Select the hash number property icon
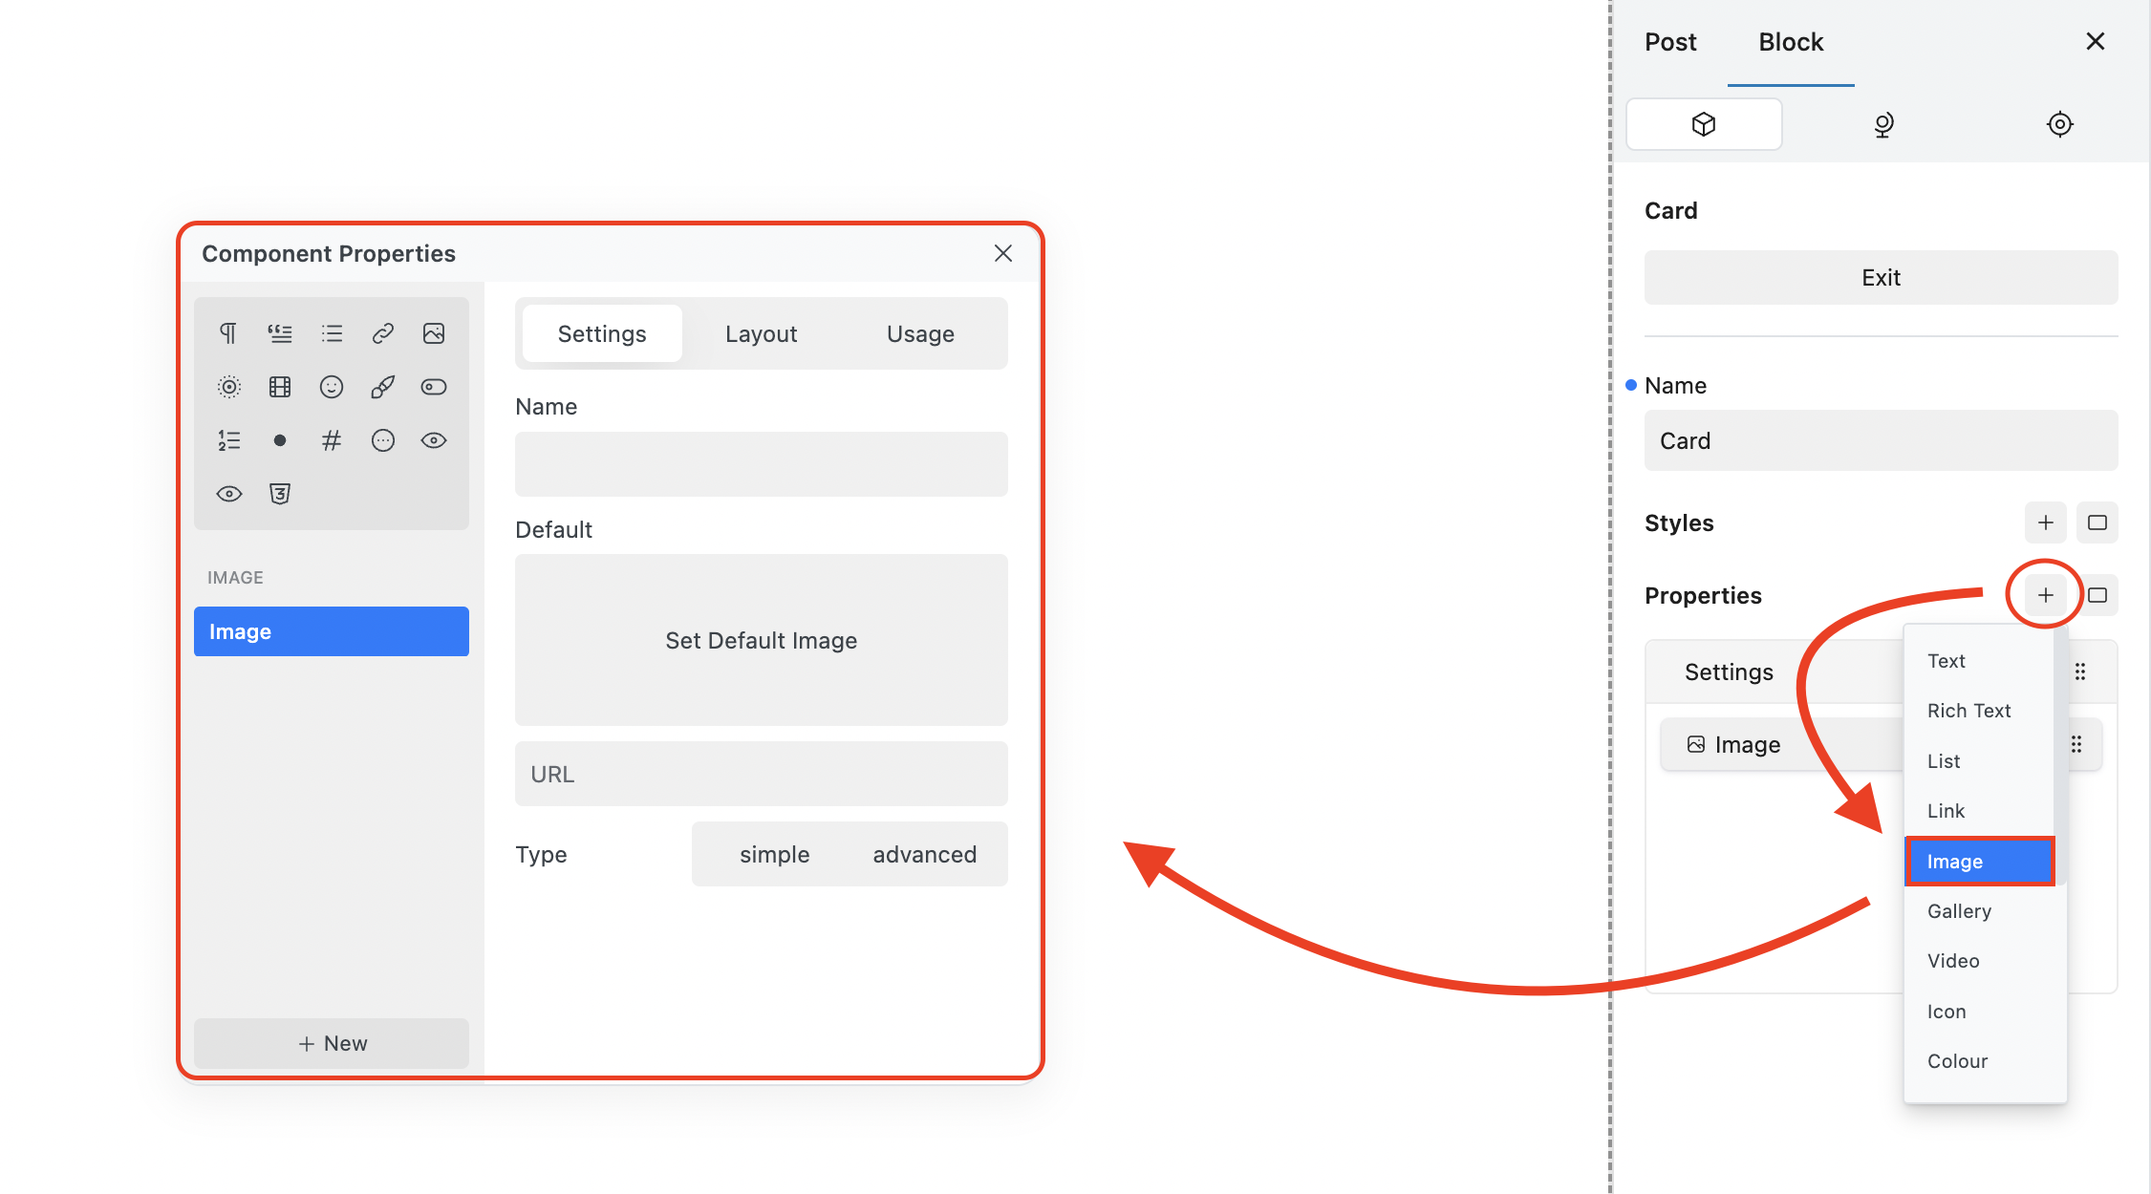The width and height of the screenshot is (2151, 1194). (x=332, y=440)
